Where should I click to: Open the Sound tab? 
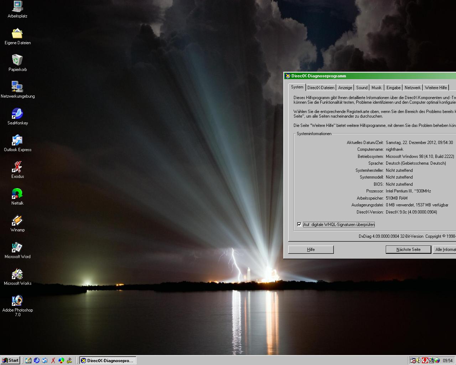click(x=362, y=88)
